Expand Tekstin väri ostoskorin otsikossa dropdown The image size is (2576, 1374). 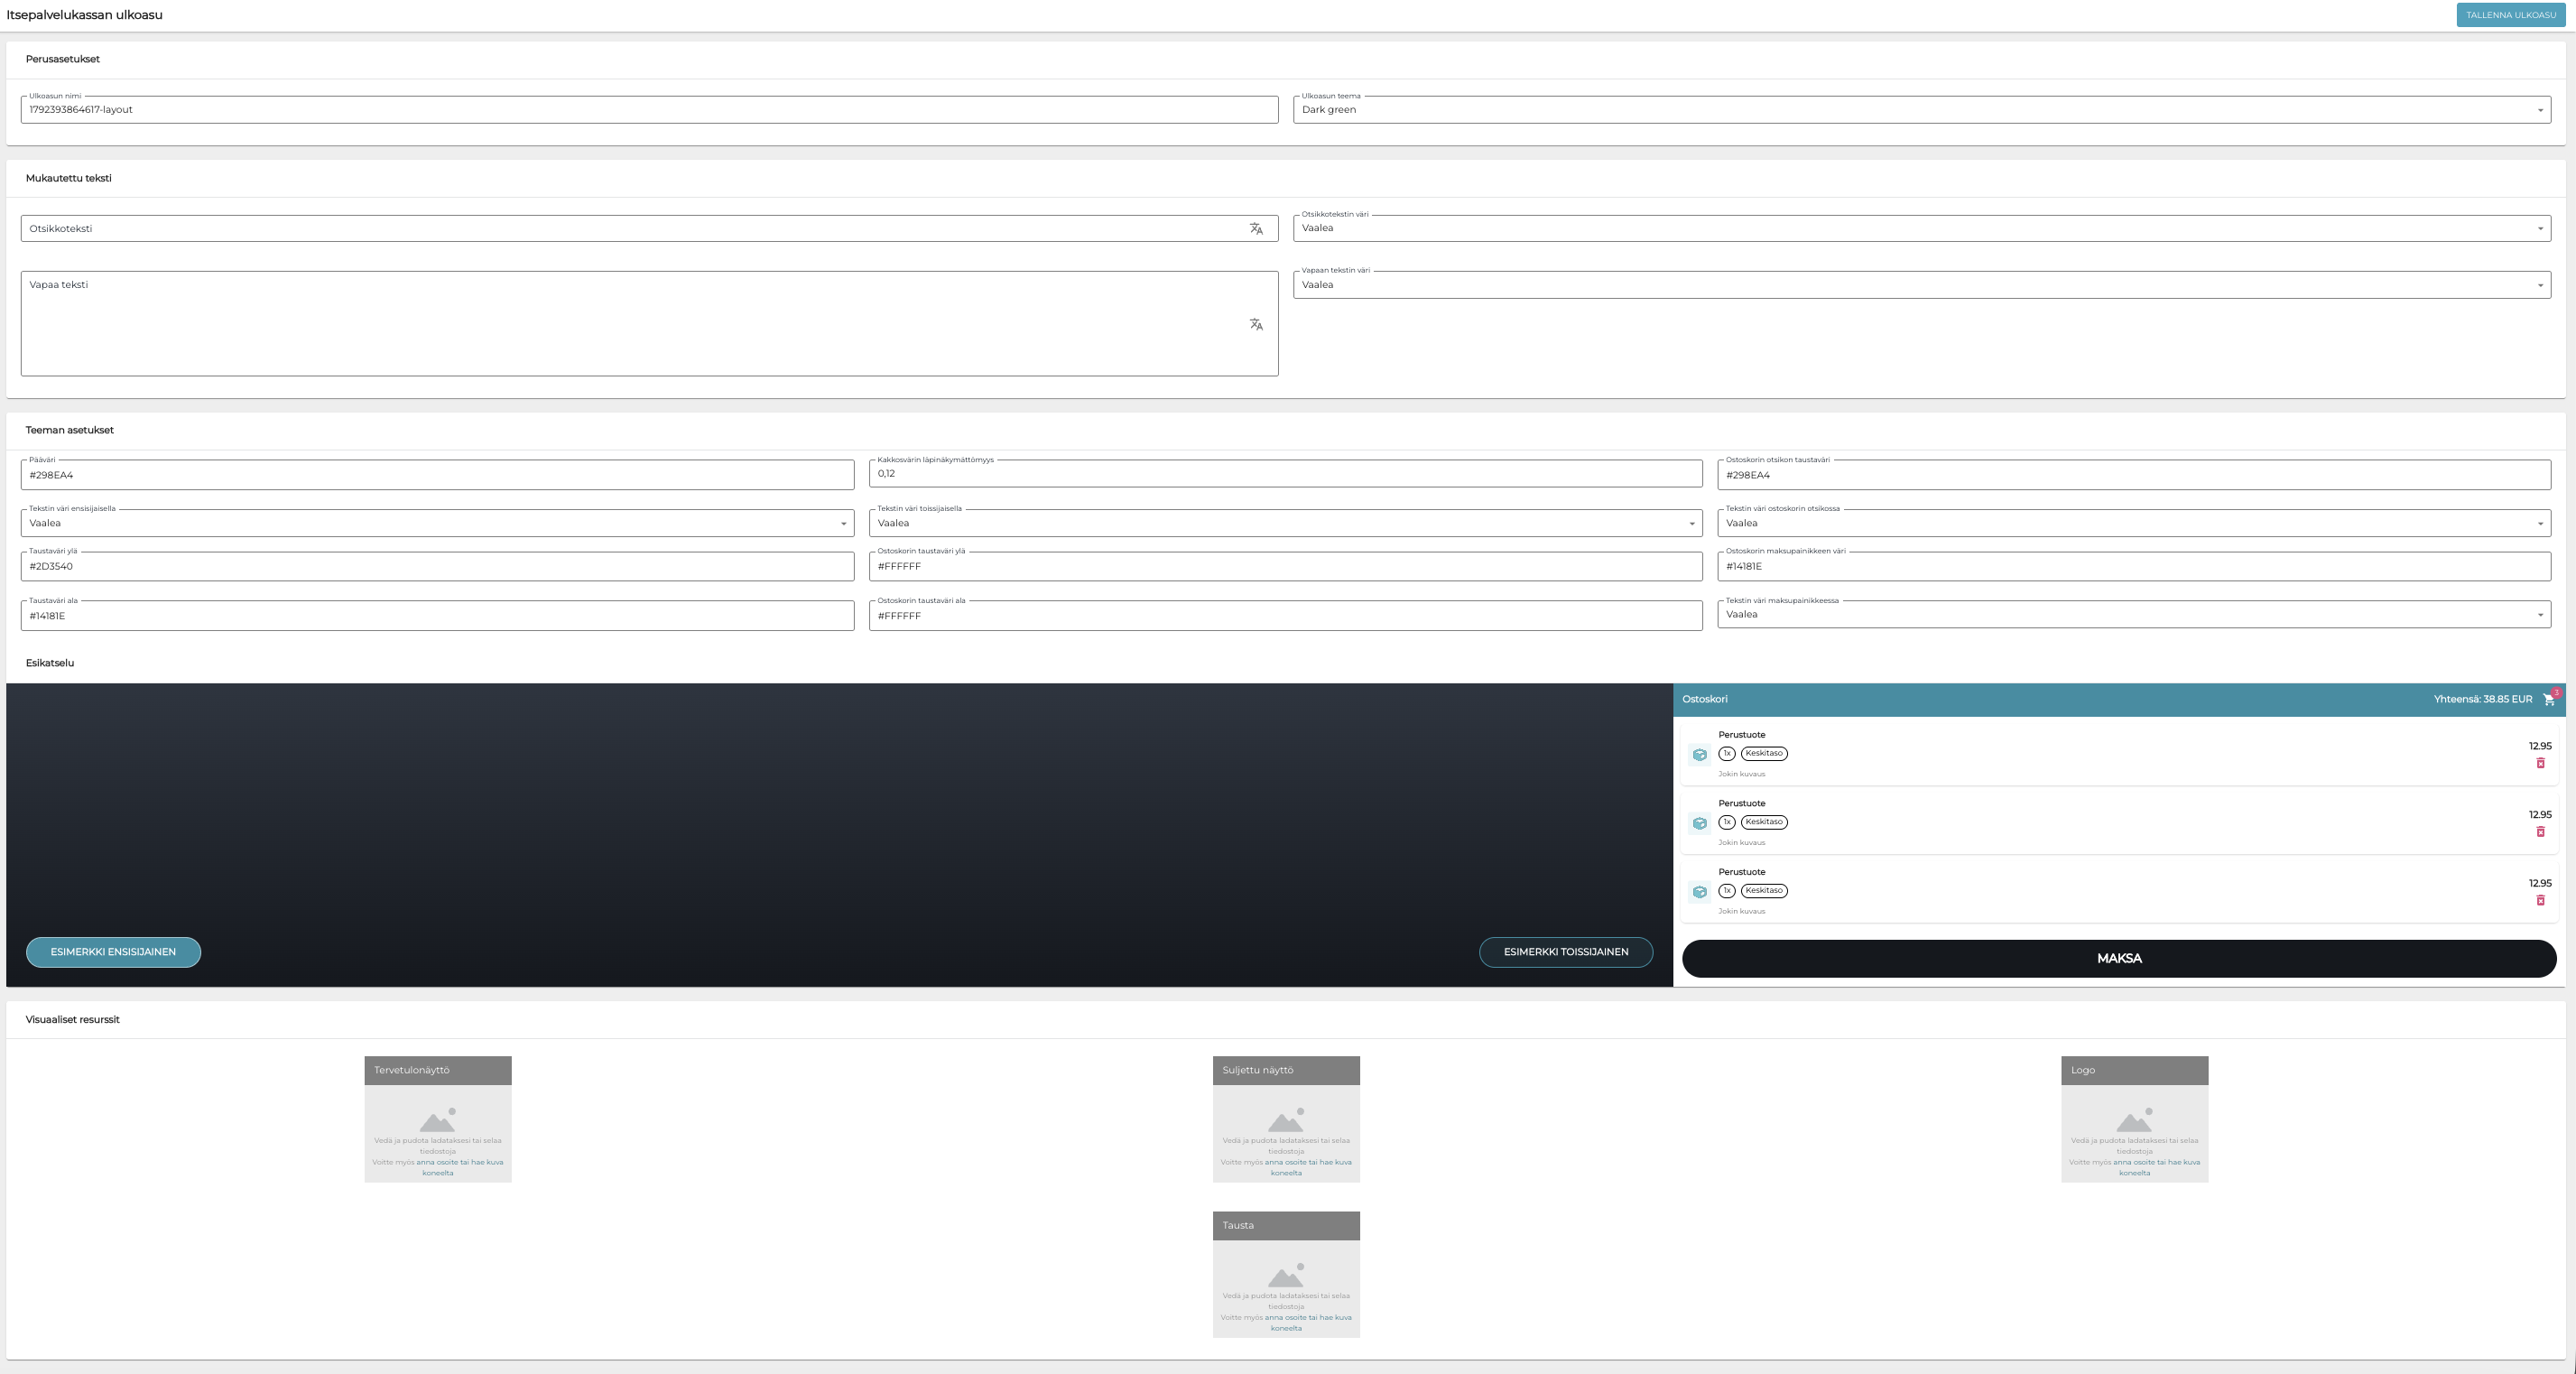coord(2134,523)
